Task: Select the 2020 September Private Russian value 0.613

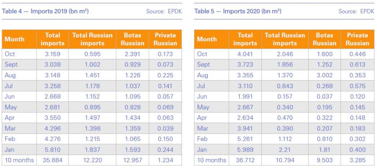Action: (357, 65)
